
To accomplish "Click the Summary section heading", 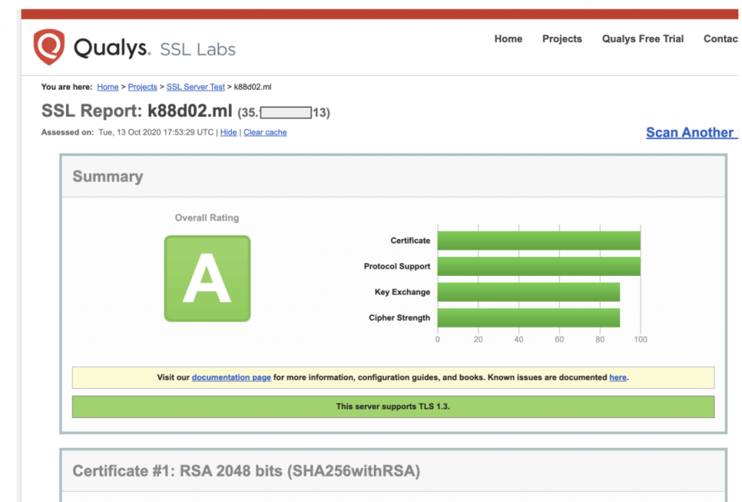I will (x=108, y=177).
